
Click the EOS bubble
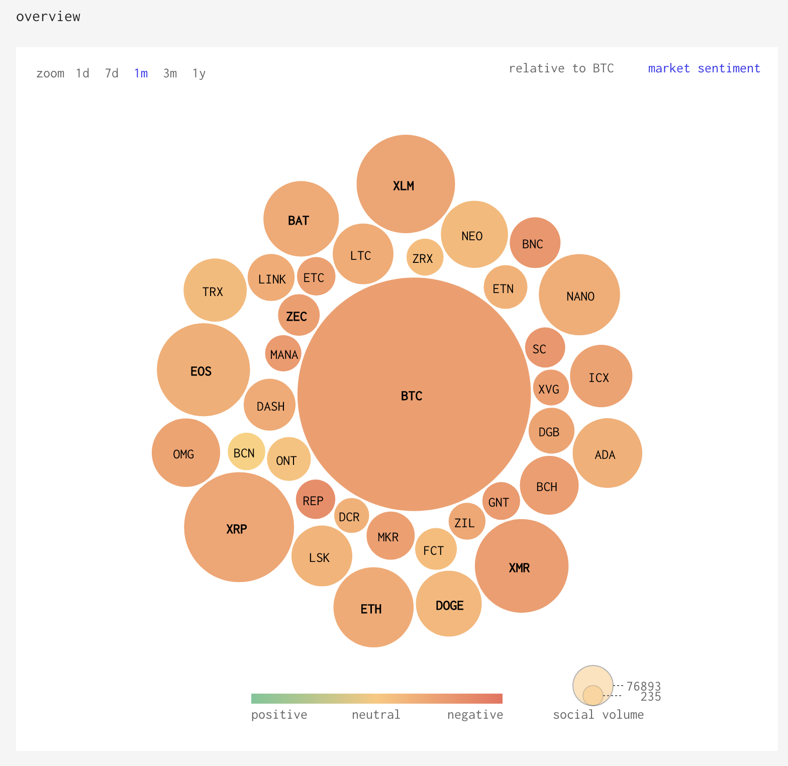click(x=204, y=369)
